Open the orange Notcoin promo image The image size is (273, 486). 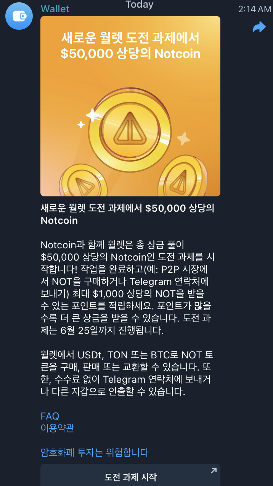coord(130,106)
